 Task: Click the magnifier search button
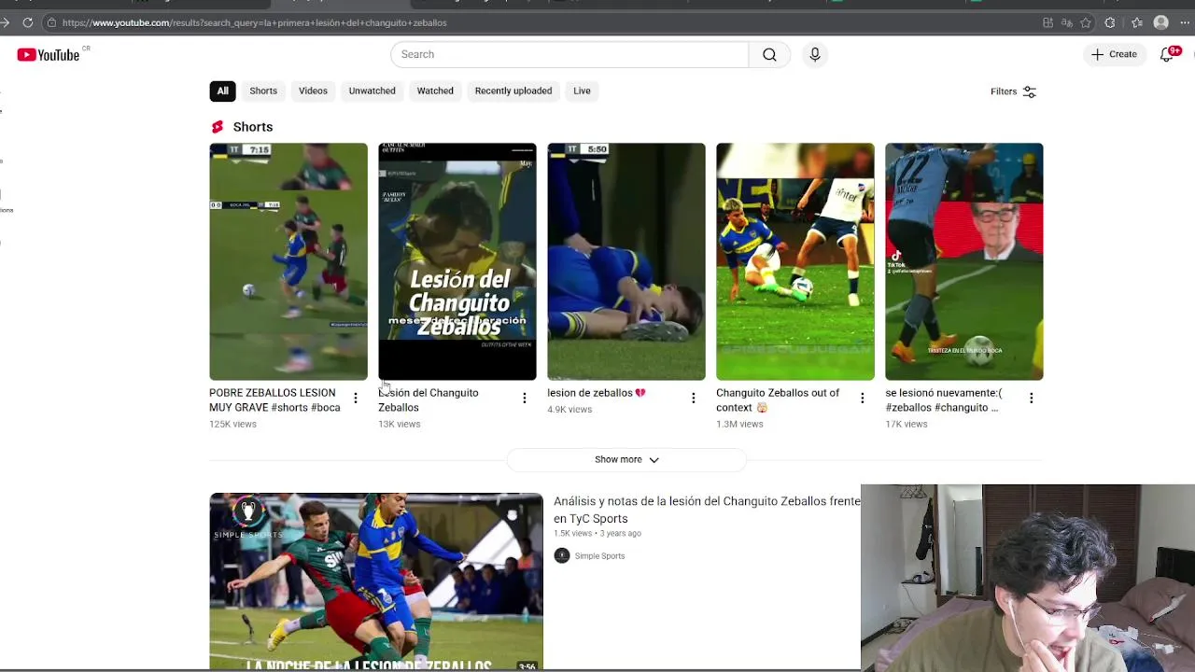coord(769,54)
